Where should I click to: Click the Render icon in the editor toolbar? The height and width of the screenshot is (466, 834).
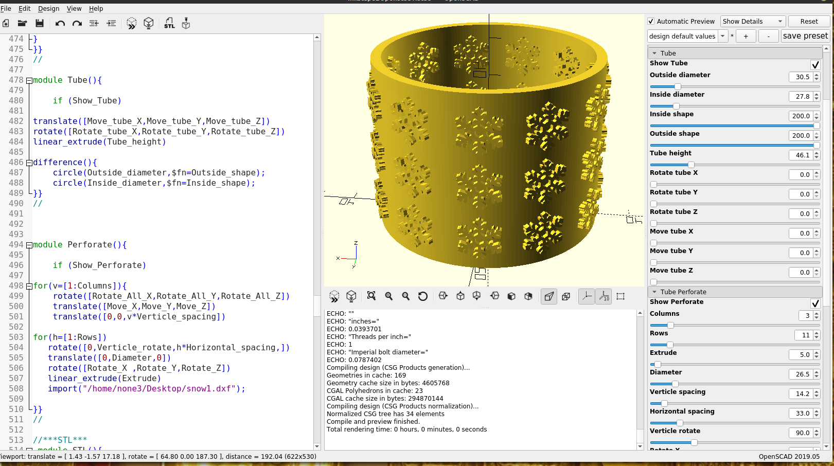(x=149, y=23)
